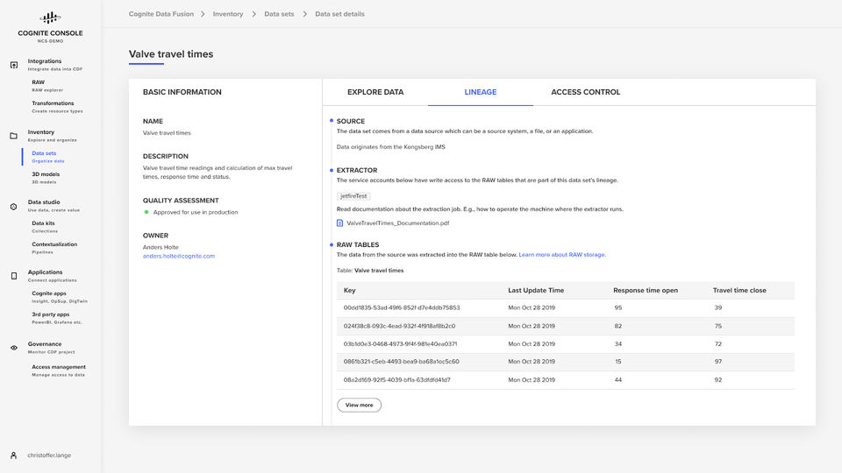Click the user profile icon
The image size is (842, 473).
[14, 455]
